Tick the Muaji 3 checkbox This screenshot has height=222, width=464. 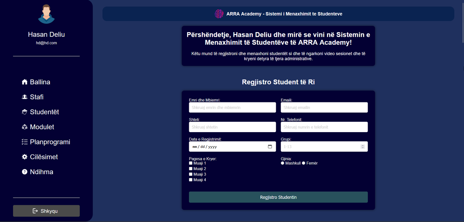tap(191, 174)
